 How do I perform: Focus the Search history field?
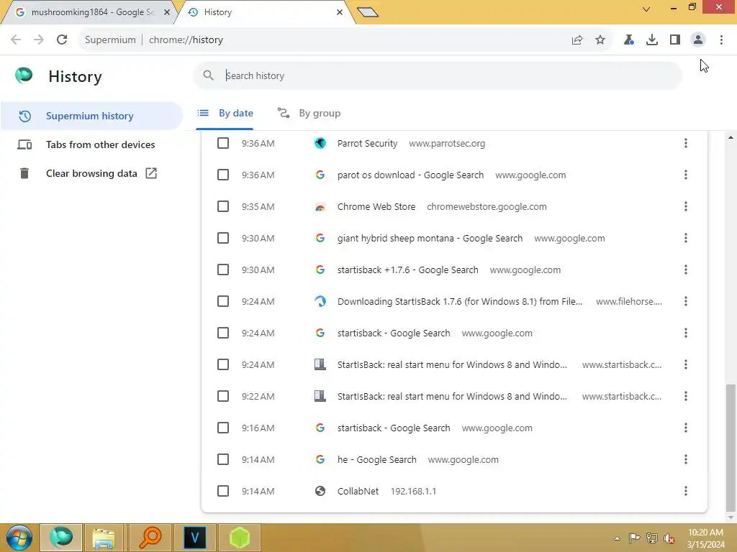click(437, 75)
